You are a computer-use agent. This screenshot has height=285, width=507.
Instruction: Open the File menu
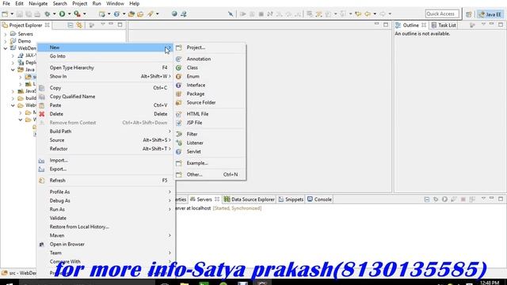[x=6, y=3]
